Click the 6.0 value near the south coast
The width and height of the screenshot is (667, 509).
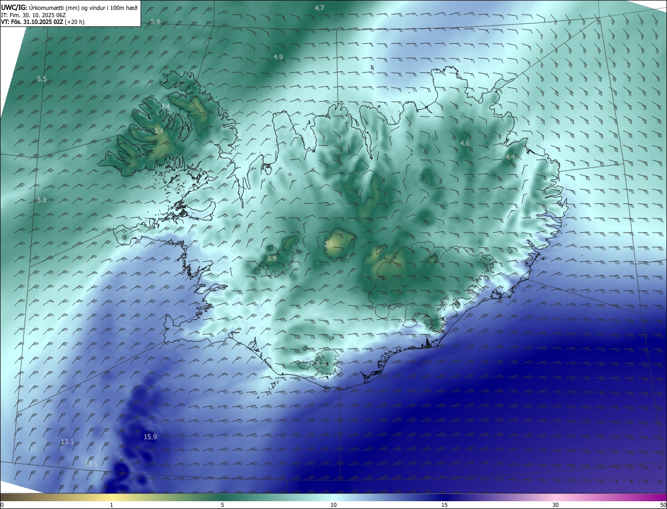321,363
